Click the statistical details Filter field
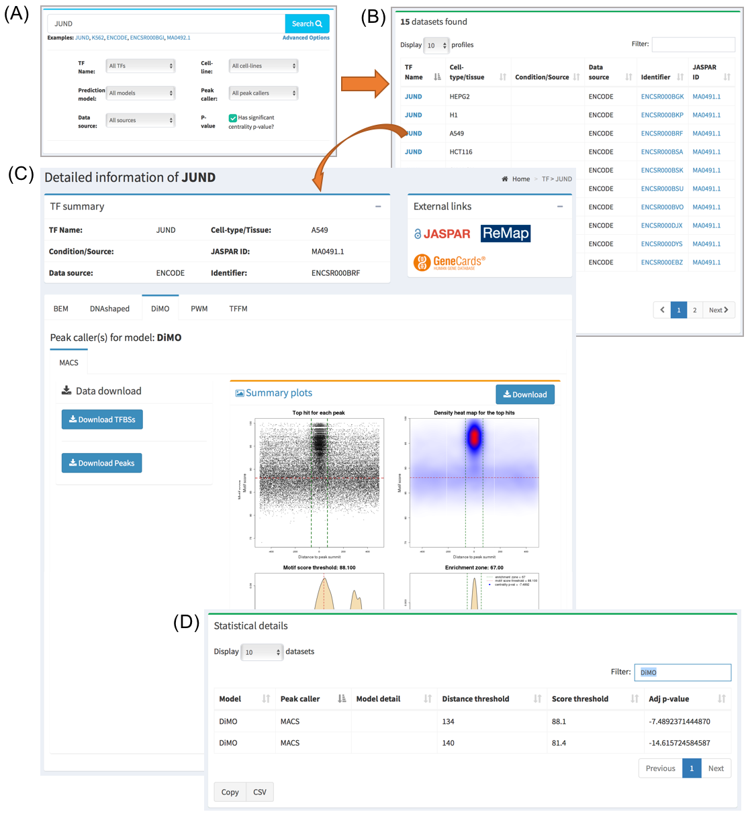Viewport: 748px width, 816px height. tap(682, 672)
